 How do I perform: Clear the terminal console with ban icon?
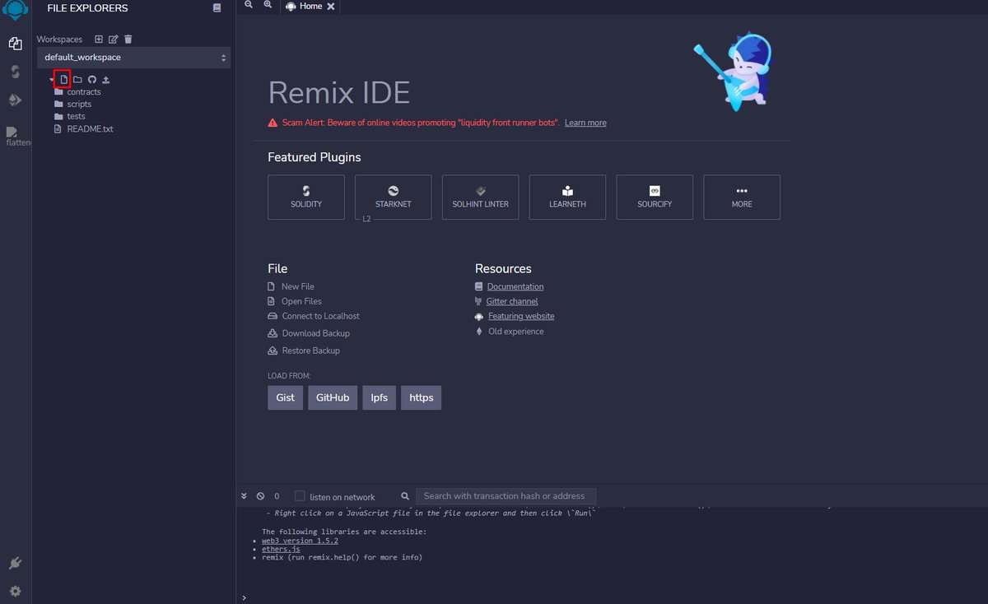(x=260, y=496)
